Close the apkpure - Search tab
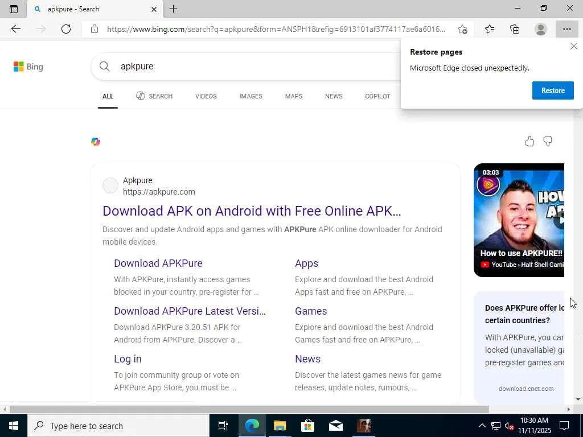583x437 pixels. (x=154, y=9)
